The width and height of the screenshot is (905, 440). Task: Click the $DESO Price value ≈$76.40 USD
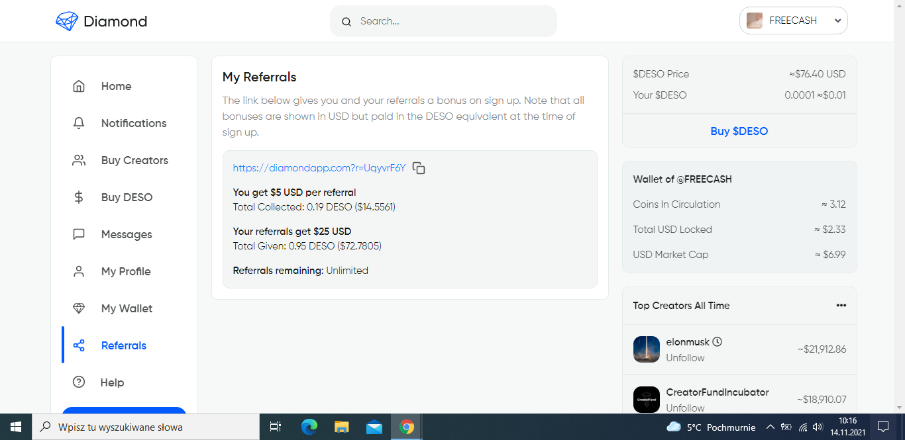coord(818,74)
